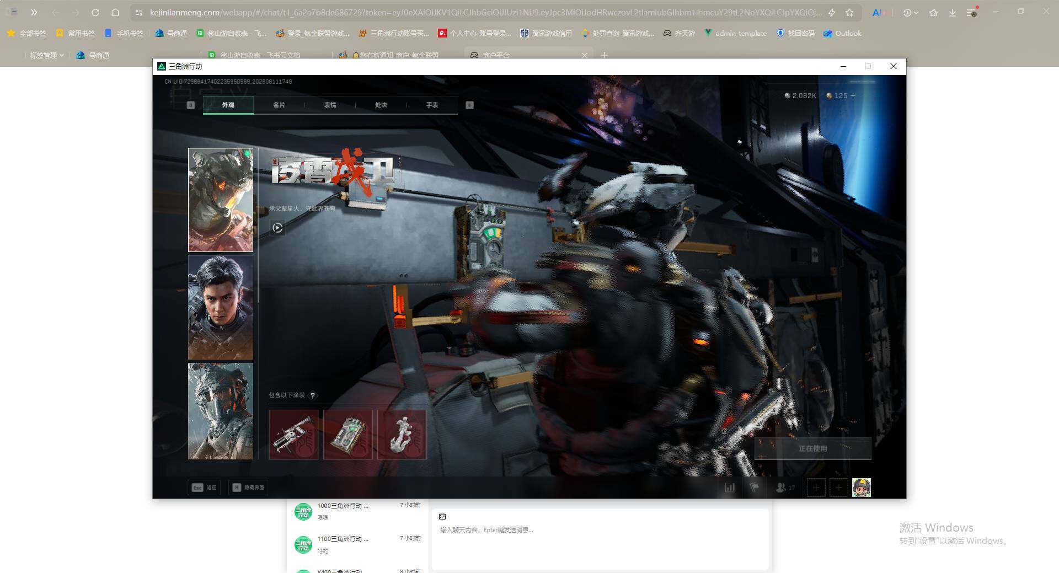
Task: Open the 找回密码 bookmark
Action: point(795,33)
